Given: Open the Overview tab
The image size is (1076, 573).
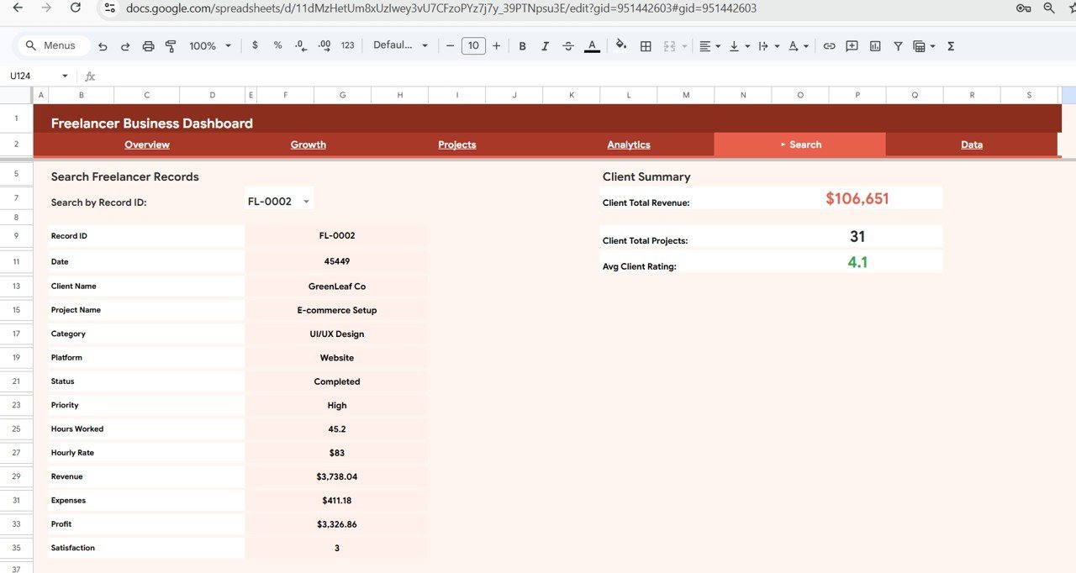Looking at the screenshot, I should (x=147, y=145).
